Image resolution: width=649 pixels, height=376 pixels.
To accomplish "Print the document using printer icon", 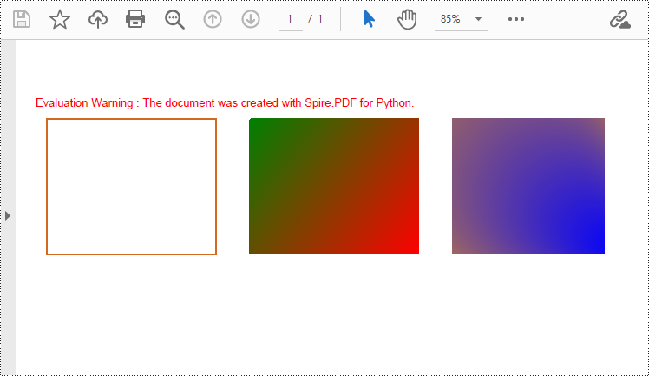I will tap(135, 19).
